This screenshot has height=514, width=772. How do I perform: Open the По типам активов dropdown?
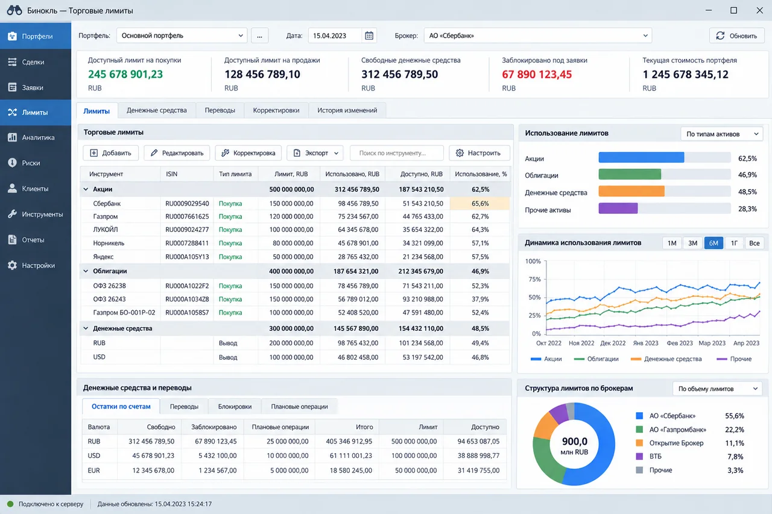click(x=721, y=134)
